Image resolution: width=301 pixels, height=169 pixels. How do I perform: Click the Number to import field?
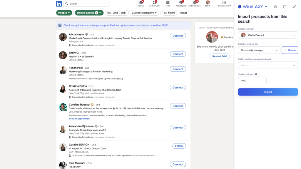(x=252, y=81)
